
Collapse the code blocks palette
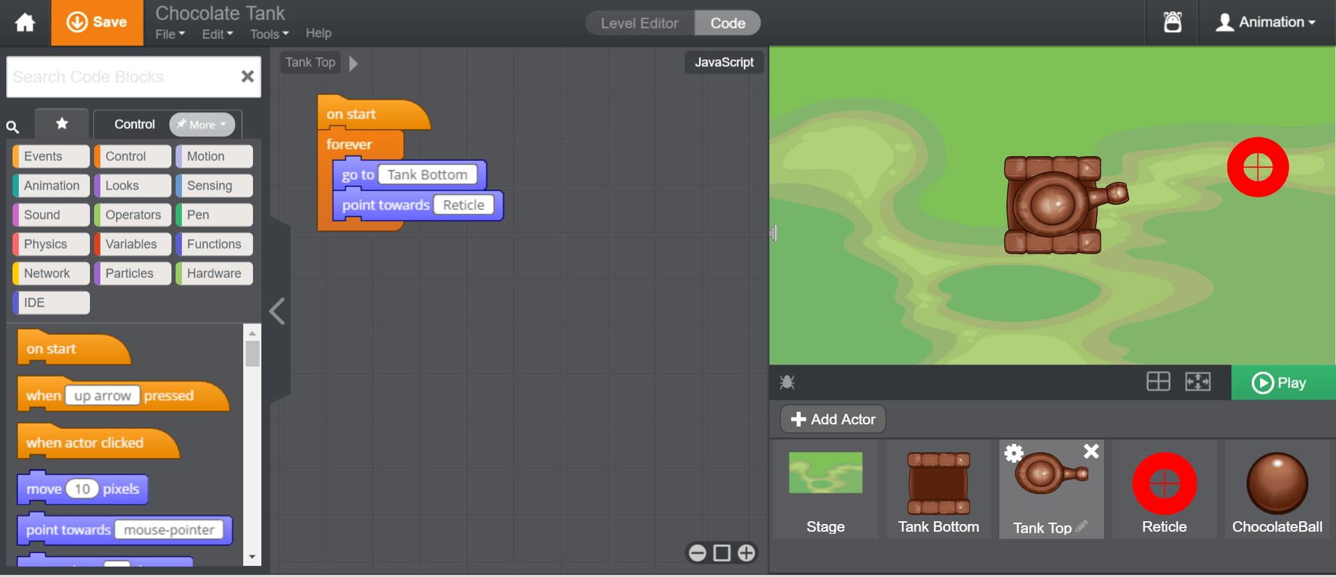(x=277, y=311)
